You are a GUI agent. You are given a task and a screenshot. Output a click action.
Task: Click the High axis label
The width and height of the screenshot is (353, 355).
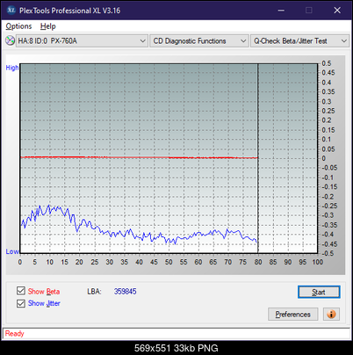[x=12, y=68]
